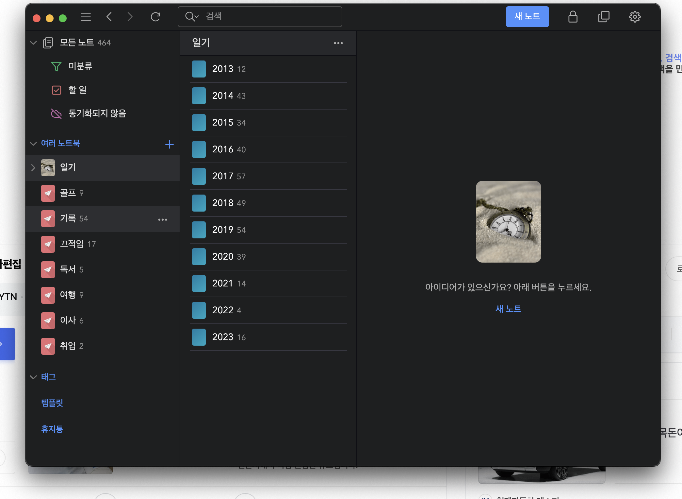Image resolution: width=682 pixels, height=499 pixels.
Task: Collapse the 태그 section
Action: point(33,377)
